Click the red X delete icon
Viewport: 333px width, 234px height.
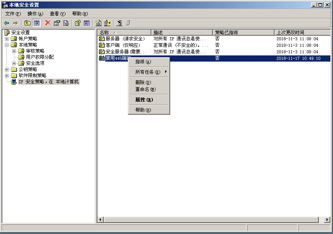(47, 23)
